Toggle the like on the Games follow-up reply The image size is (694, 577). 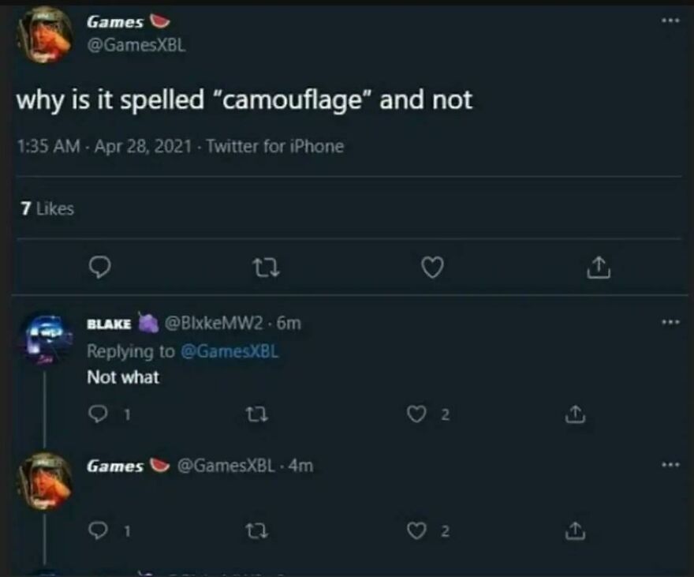coord(419,530)
